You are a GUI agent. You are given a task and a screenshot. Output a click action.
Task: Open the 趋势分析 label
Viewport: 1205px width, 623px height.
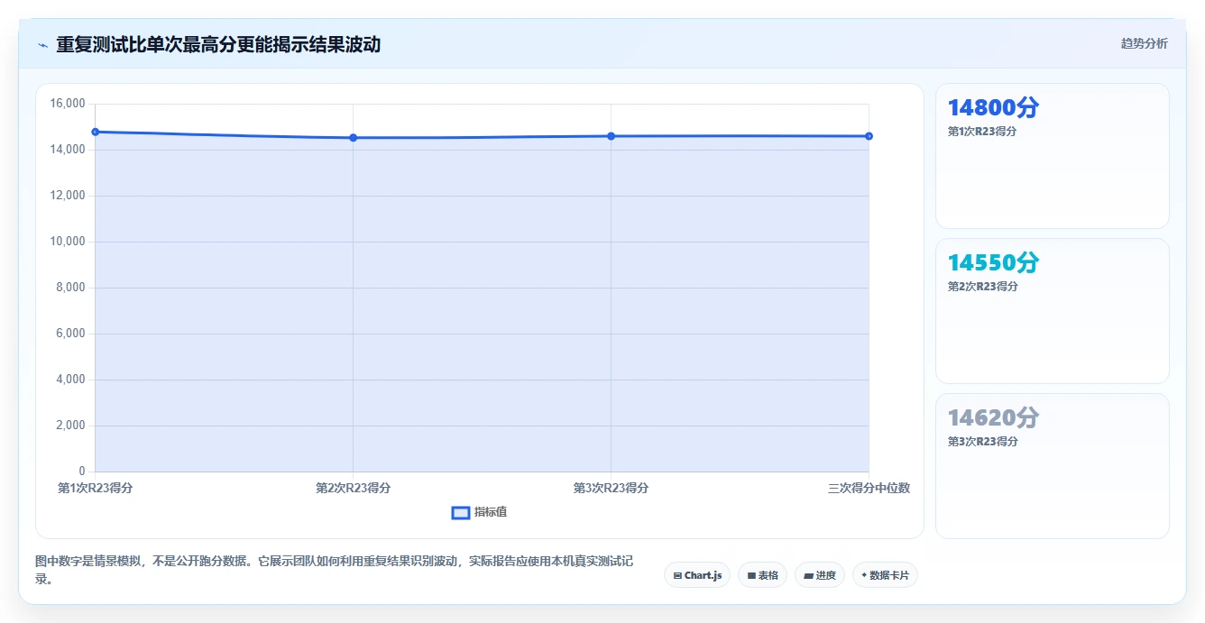coord(1144,43)
